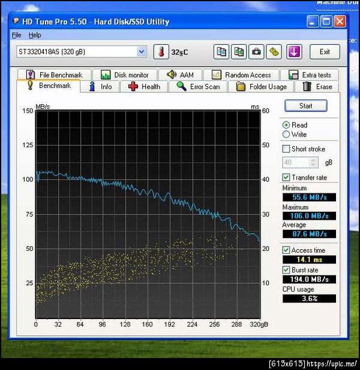The image size is (360, 370).
Task: Switch to the Info tab
Action: tap(100, 87)
